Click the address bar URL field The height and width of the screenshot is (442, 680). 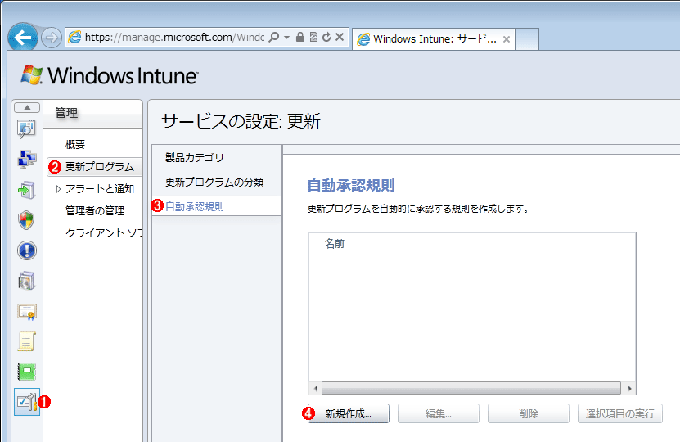(x=174, y=38)
